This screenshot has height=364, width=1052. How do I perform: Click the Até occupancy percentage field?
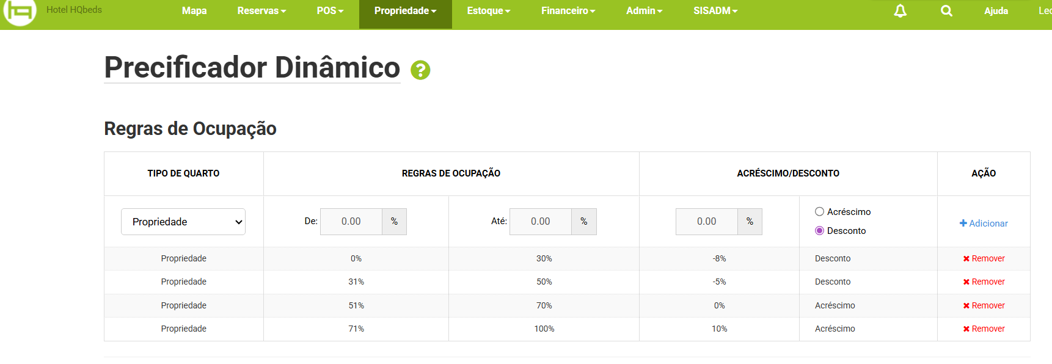(541, 222)
